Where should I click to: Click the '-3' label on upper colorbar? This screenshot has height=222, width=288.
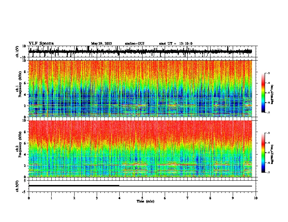coord(268,73)
